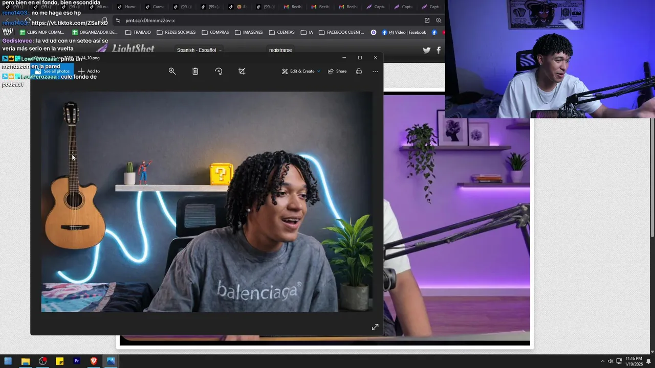Open the site information icon in address bar
Screen dimensions: 655x368
[118, 20]
